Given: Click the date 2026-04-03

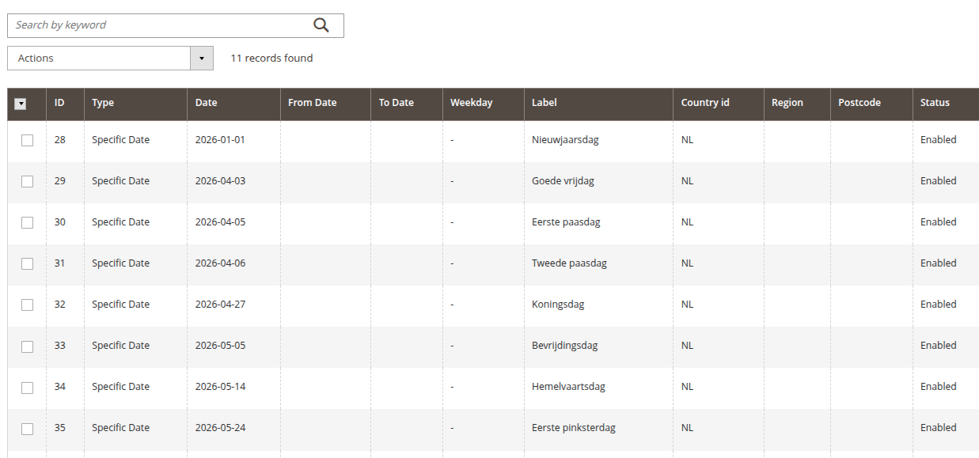Looking at the screenshot, I should pos(220,181).
